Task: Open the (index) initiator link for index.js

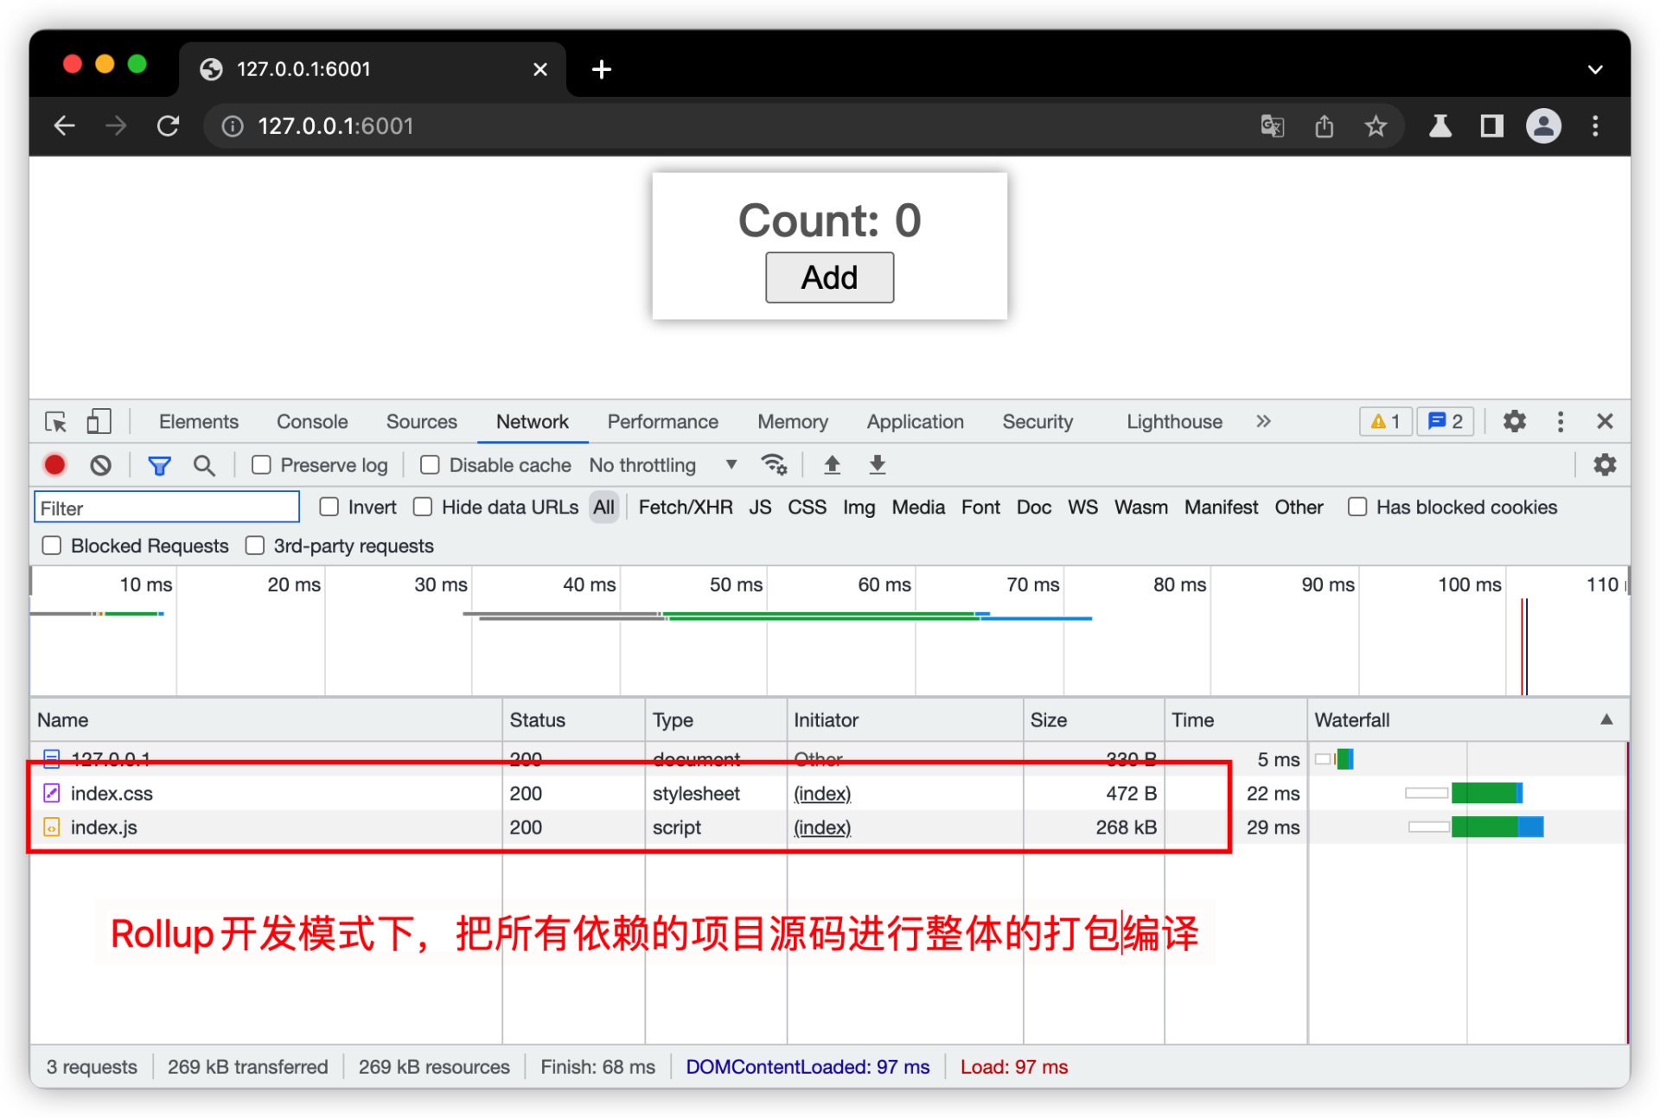Action: pos(821,827)
